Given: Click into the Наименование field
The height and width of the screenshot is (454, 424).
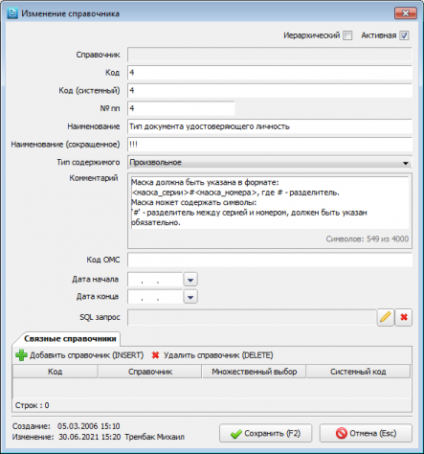Looking at the screenshot, I should pos(270,126).
